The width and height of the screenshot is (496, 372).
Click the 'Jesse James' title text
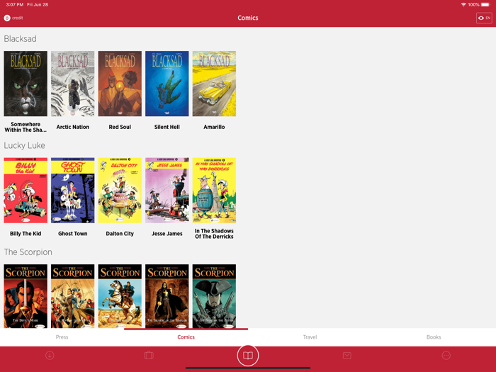[167, 234]
